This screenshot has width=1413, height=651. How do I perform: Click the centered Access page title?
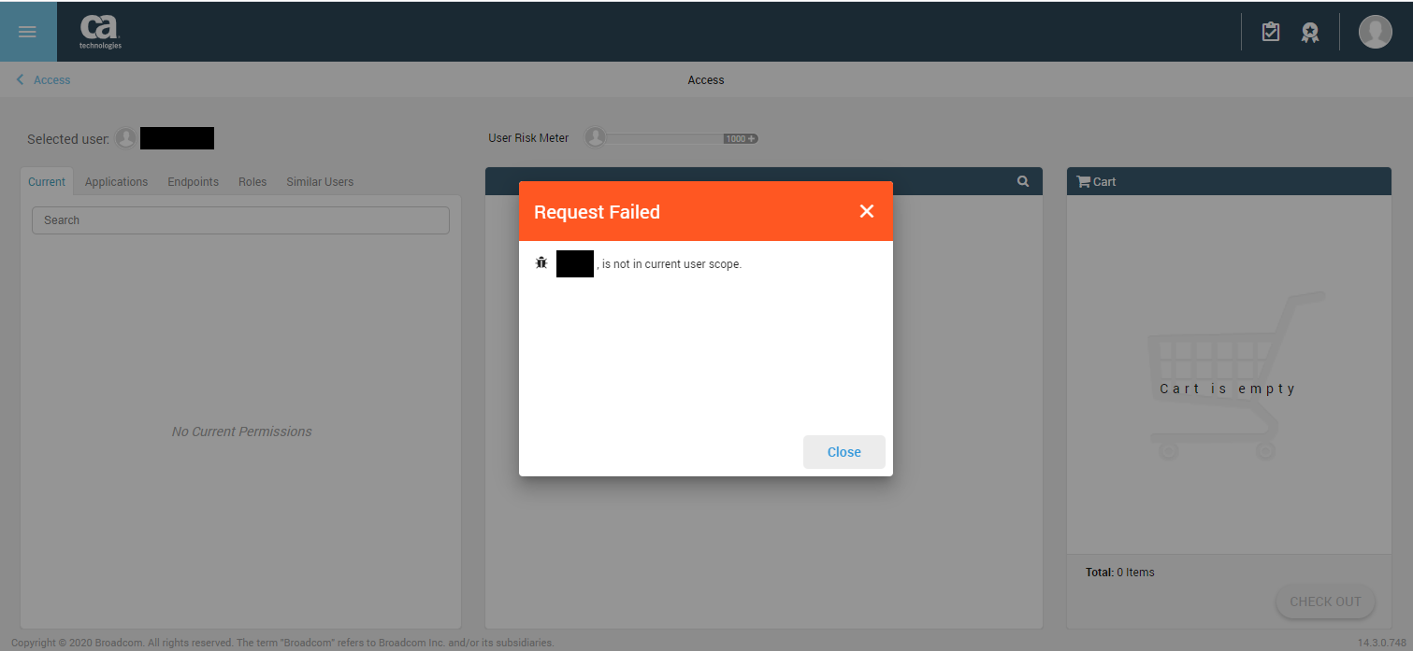pos(706,80)
